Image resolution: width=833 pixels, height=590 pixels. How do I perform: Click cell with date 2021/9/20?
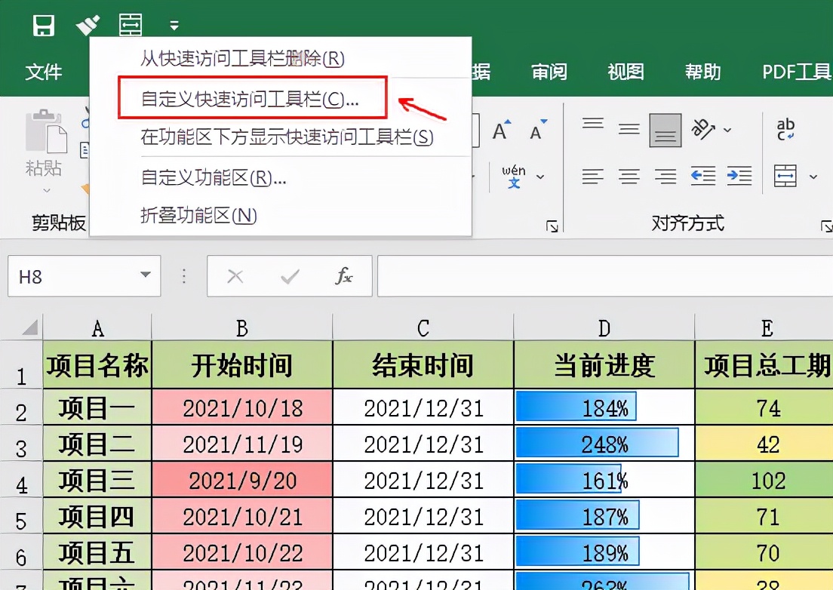click(241, 480)
